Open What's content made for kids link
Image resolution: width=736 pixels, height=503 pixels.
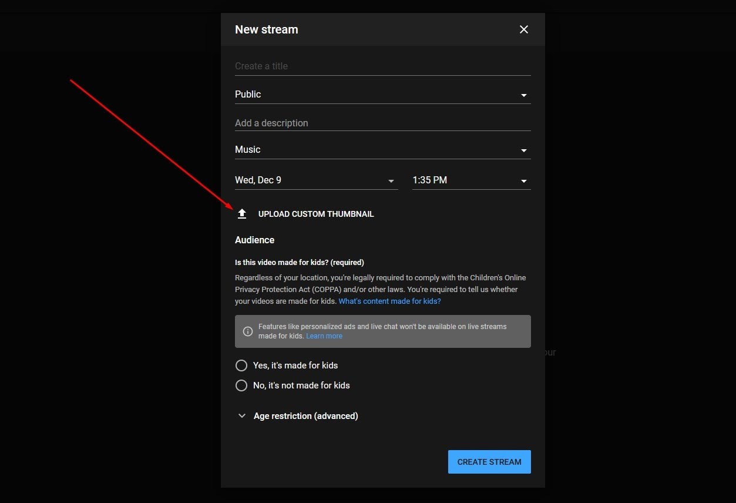click(389, 301)
